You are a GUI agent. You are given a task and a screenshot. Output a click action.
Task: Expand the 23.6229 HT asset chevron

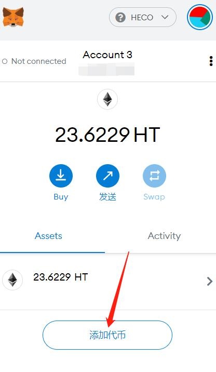[x=209, y=282]
